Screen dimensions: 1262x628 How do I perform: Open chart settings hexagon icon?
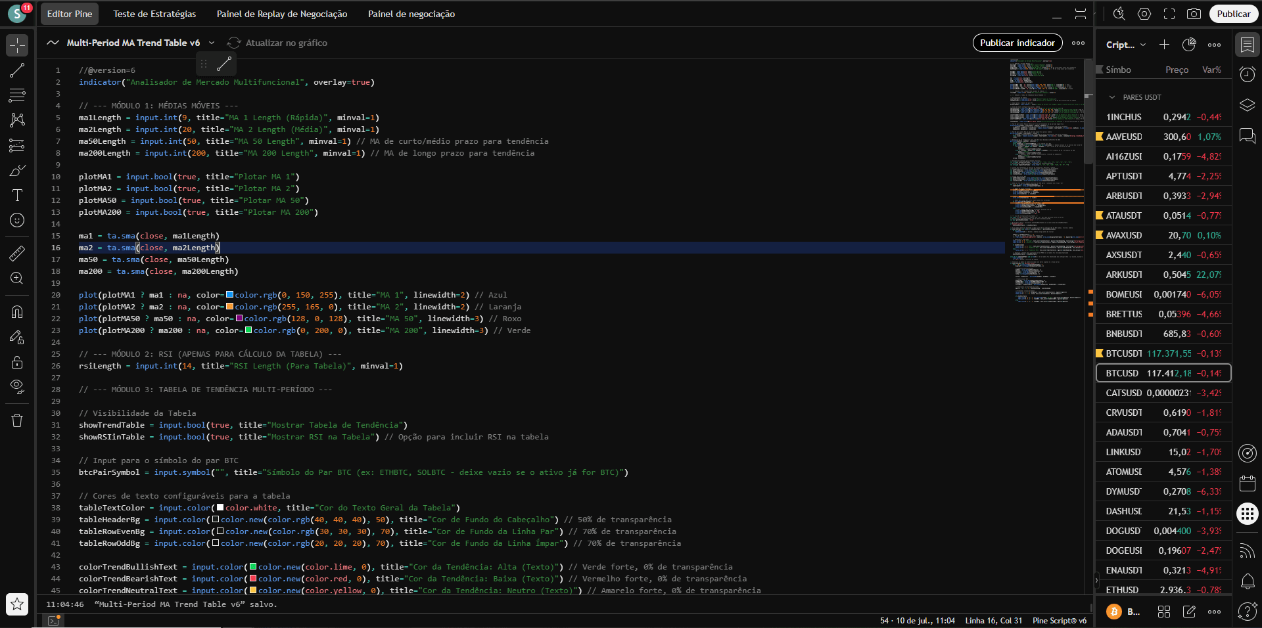coord(1144,14)
